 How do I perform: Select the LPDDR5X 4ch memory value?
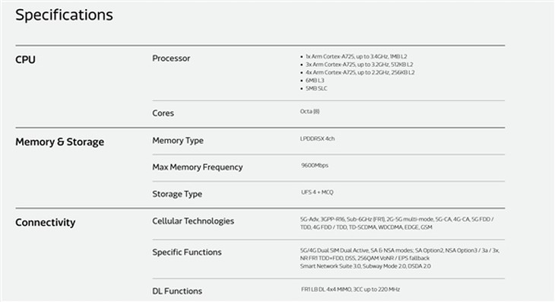pyautogui.click(x=317, y=138)
